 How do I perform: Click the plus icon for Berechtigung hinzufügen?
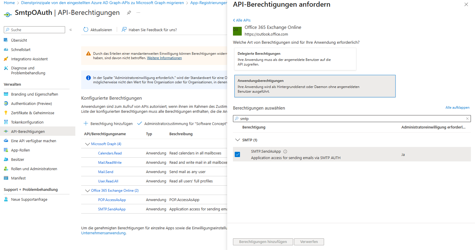click(86, 124)
